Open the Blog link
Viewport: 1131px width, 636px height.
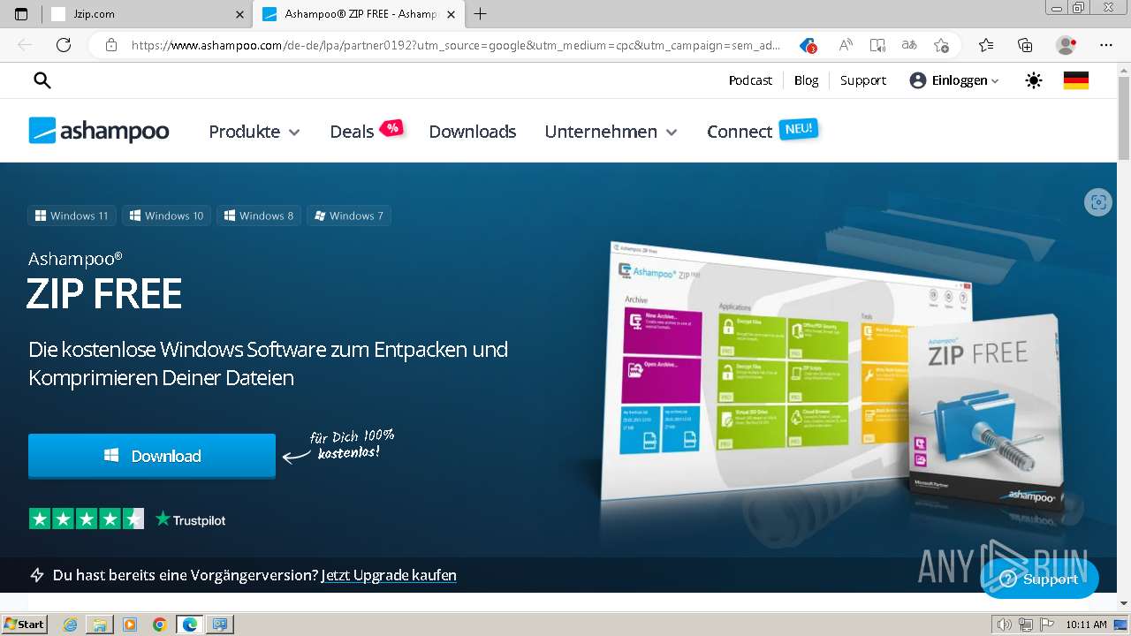pos(806,80)
